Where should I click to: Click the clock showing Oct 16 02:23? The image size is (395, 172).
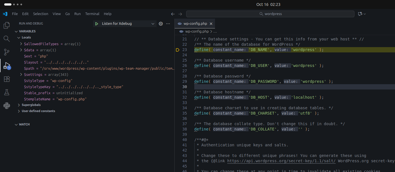268,4
